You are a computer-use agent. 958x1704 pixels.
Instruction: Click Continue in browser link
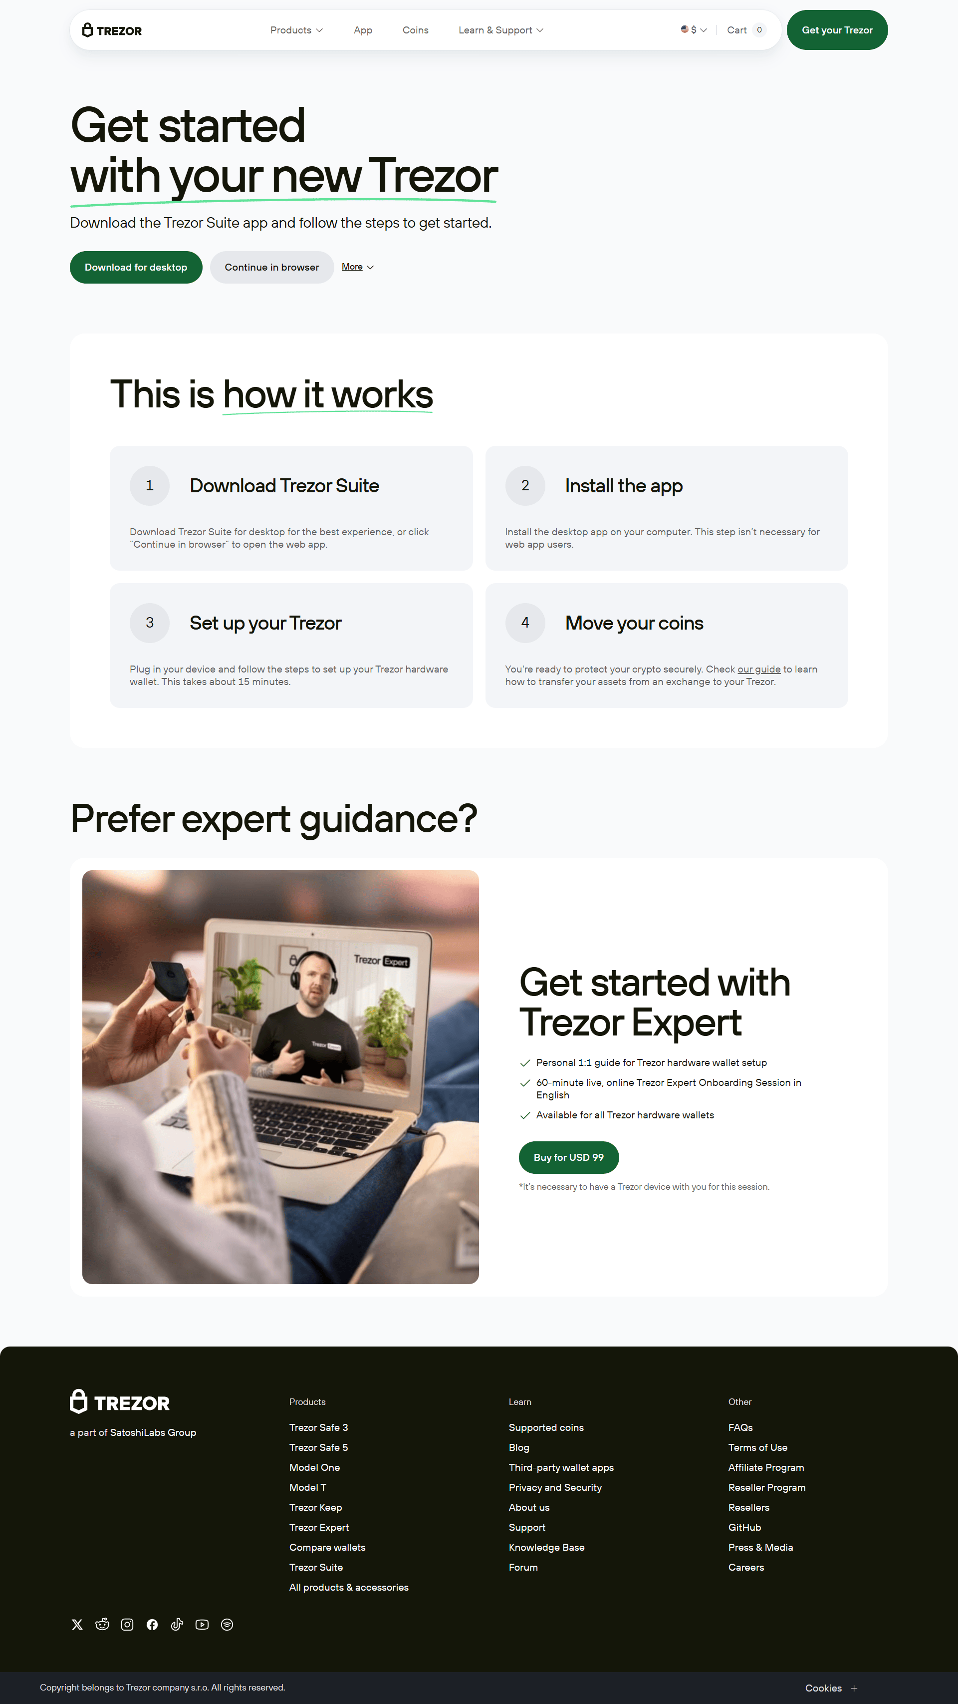pos(271,267)
